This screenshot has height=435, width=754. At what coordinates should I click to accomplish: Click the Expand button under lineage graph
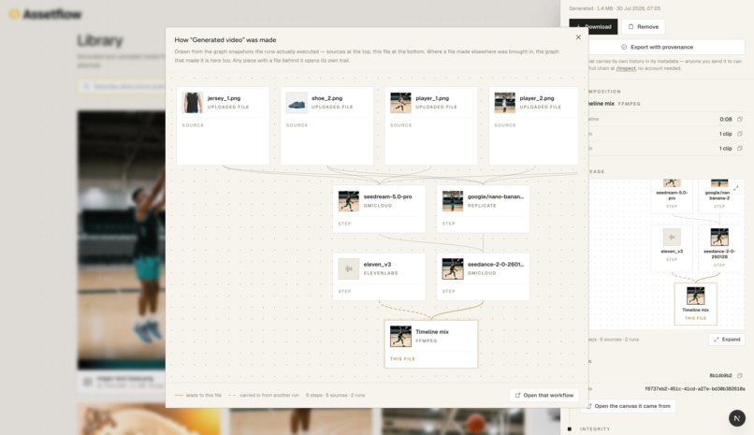[727, 340]
